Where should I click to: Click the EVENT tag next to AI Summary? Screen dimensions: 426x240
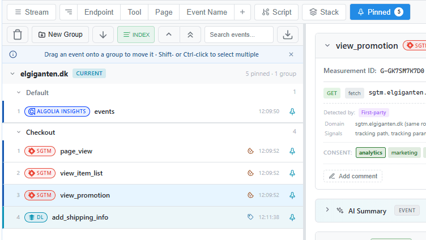point(407,211)
